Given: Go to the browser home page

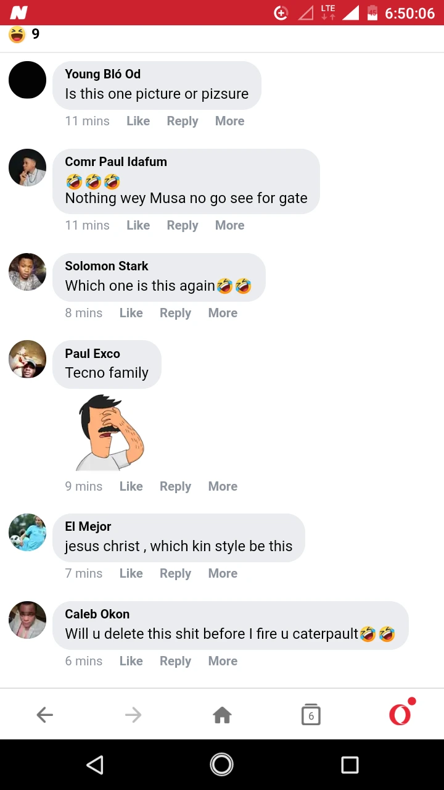Looking at the screenshot, I should coord(222,715).
